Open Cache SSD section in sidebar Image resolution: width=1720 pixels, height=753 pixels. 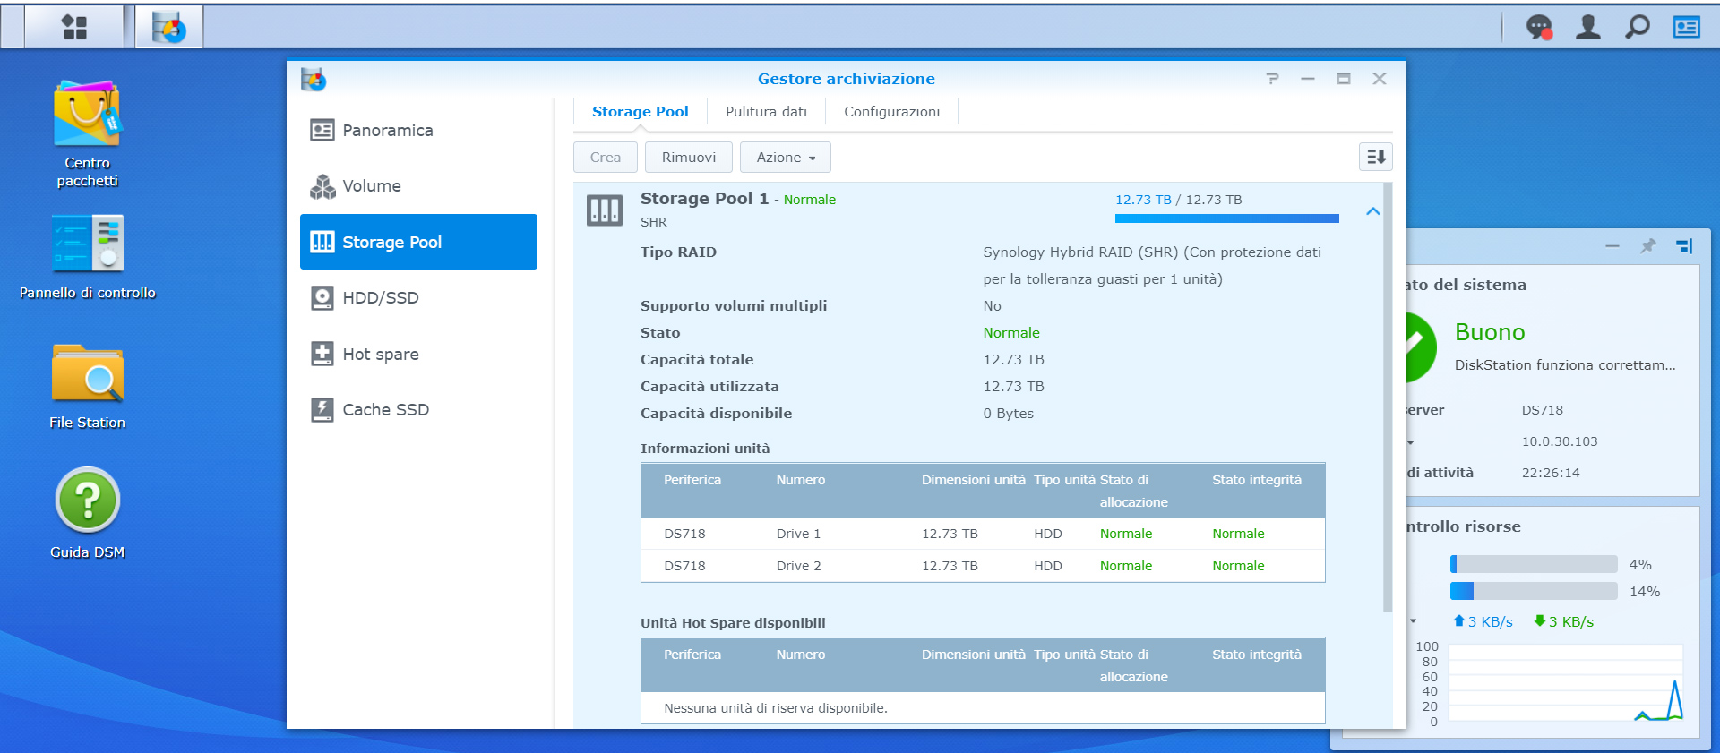point(418,409)
